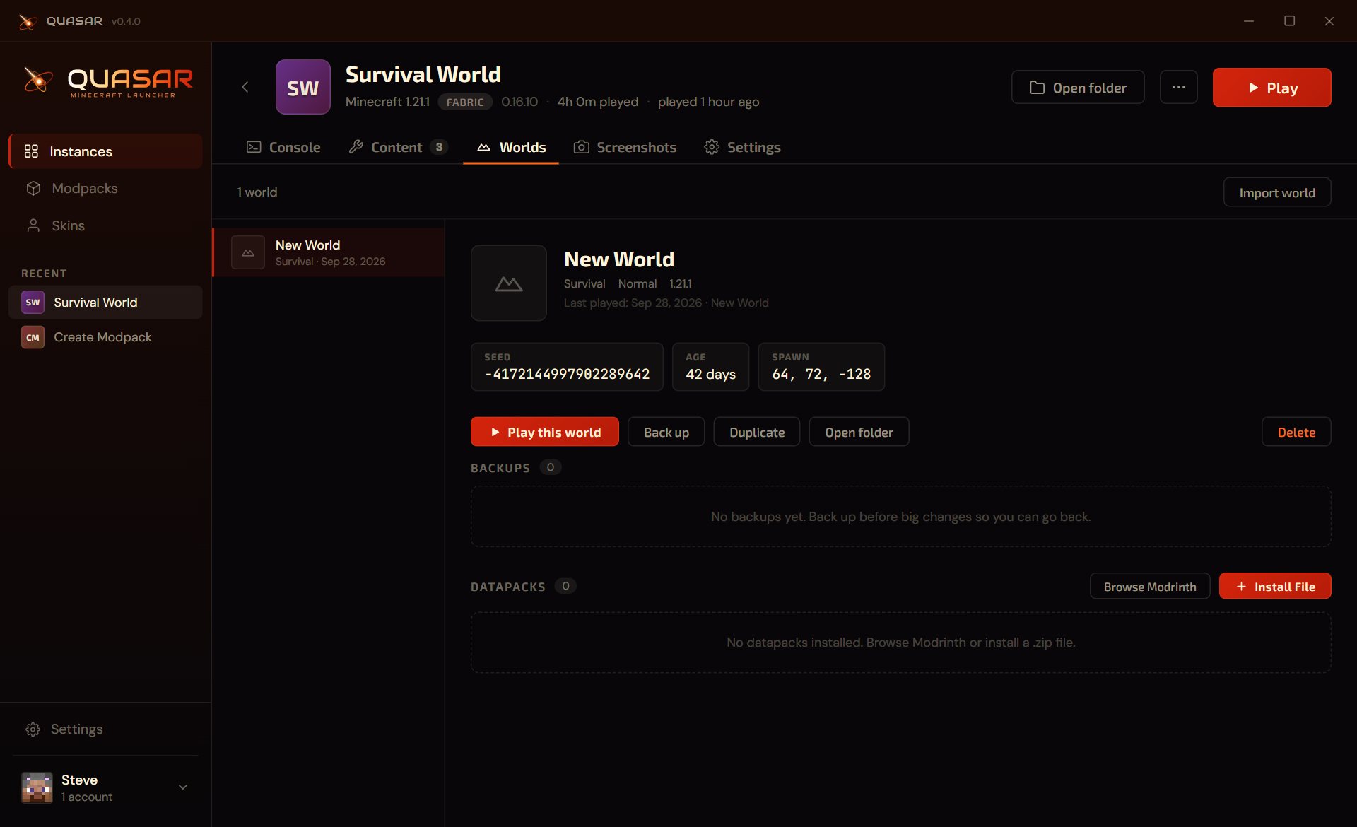Expand the Steve account chevron

click(183, 787)
